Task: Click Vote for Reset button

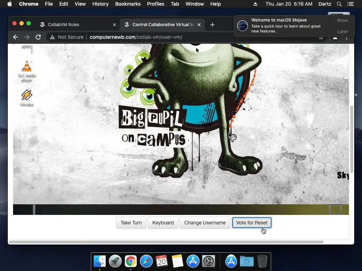Action: click(252, 223)
